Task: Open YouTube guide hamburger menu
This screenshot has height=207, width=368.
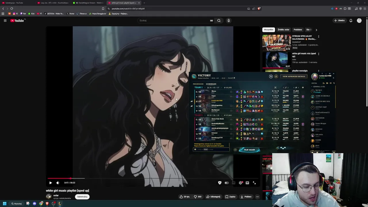Action: [x=5, y=20]
